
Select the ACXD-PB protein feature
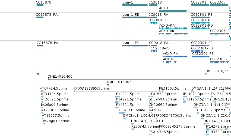(x=170, y=62)
